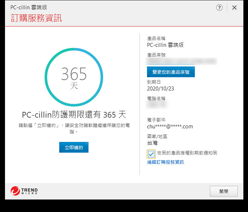The height and width of the screenshot is (212, 248).
Task: Click the blurred product serial number
Action: (181, 61)
